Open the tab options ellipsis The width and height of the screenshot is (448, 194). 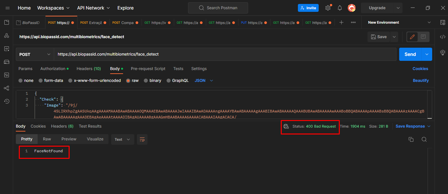[x=353, y=22]
